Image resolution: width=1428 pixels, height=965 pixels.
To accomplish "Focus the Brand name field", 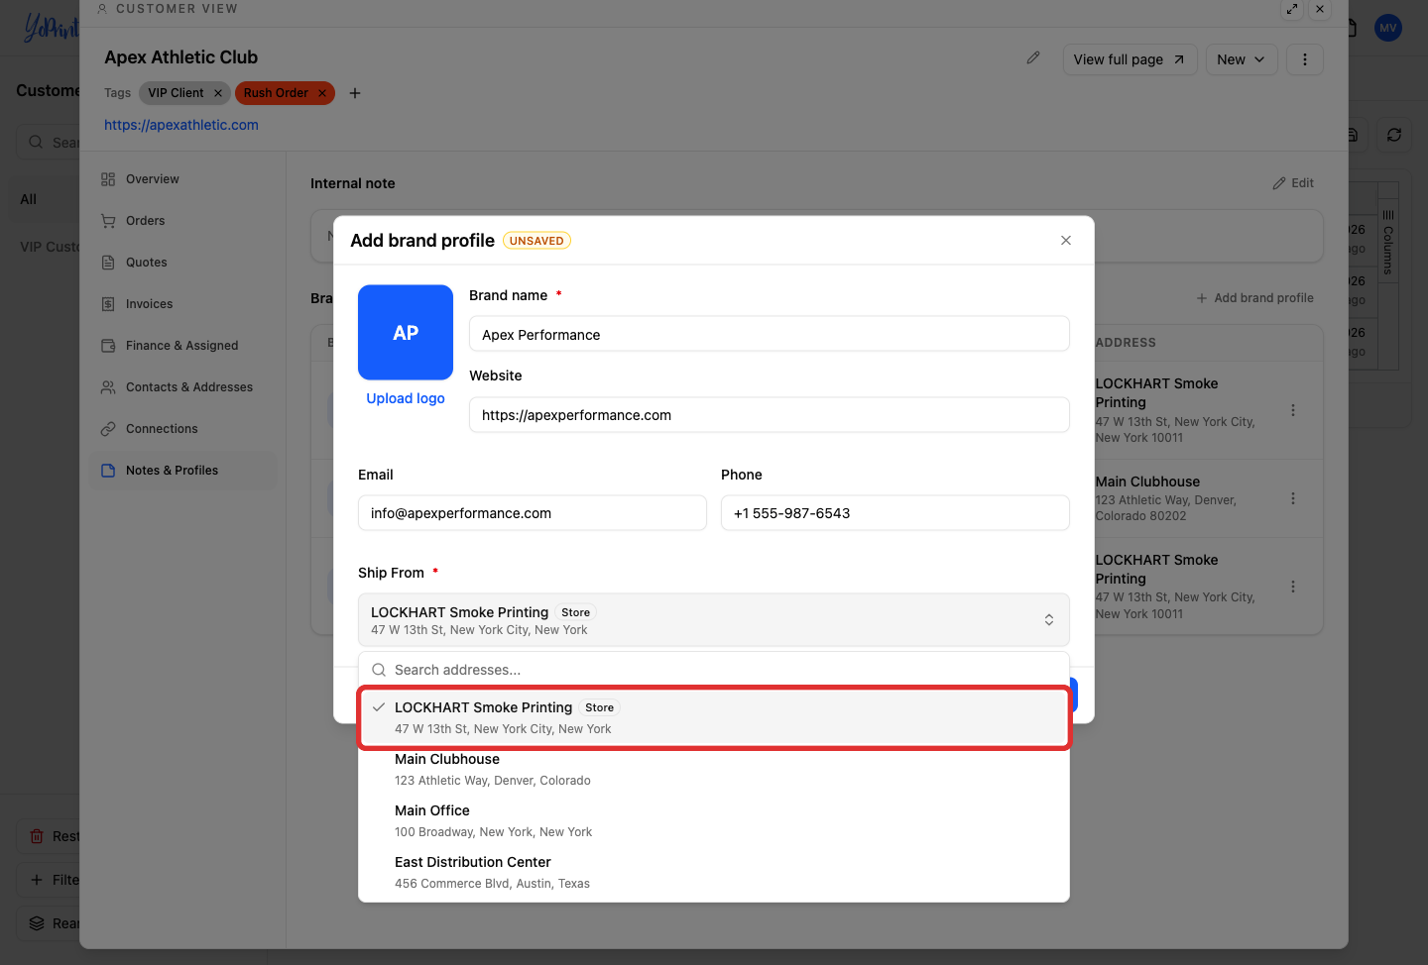I will (x=770, y=334).
